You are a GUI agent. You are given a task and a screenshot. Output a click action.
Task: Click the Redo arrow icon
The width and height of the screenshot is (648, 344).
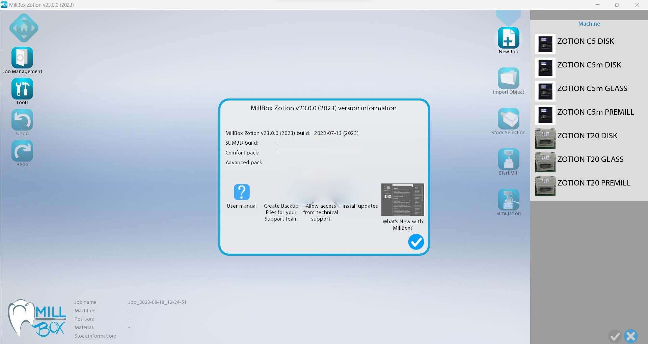[22, 151]
